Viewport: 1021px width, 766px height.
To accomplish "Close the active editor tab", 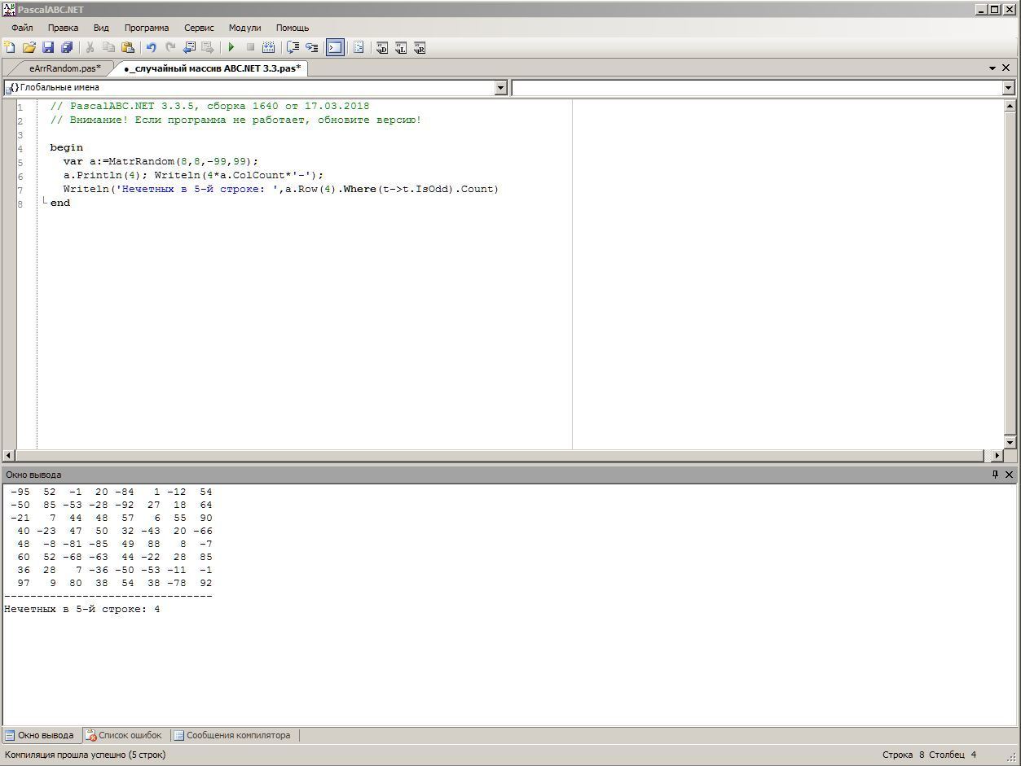I will tap(1006, 68).
